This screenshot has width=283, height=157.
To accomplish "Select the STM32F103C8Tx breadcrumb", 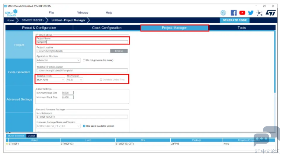I will 33,20.
